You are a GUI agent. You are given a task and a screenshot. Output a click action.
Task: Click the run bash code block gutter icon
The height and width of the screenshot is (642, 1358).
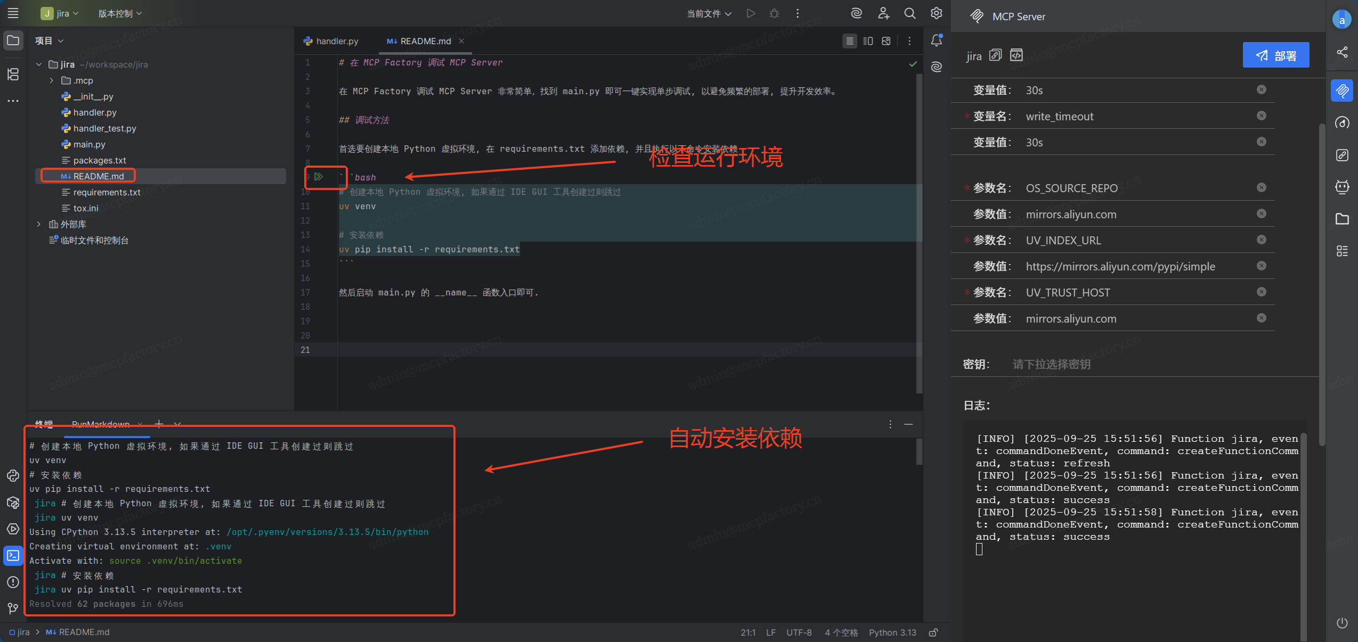click(319, 177)
